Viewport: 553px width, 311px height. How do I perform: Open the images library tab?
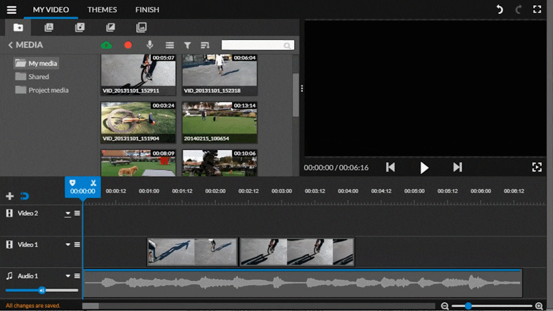point(142,27)
